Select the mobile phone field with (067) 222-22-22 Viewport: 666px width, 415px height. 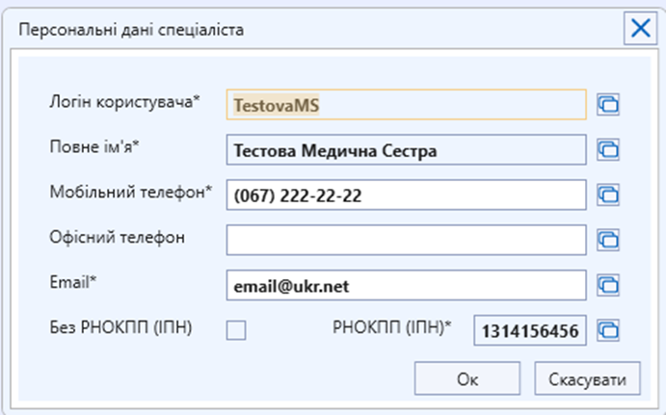pos(406,195)
